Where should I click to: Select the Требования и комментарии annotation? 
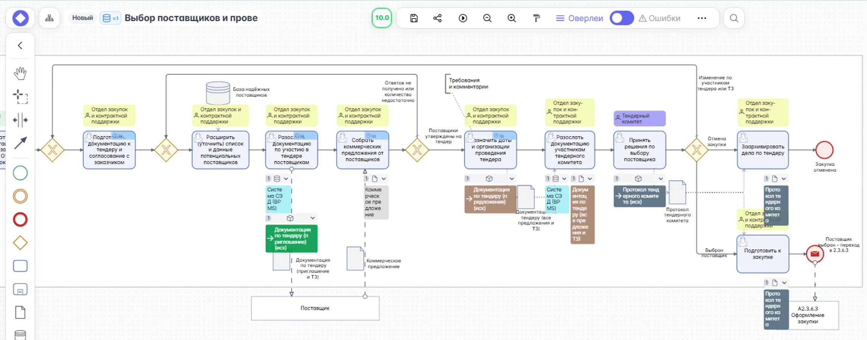[x=468, y=83]
